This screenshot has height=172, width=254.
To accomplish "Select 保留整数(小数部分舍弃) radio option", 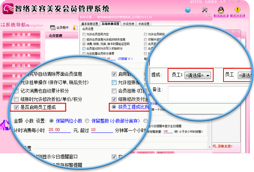I will point(87,121).
